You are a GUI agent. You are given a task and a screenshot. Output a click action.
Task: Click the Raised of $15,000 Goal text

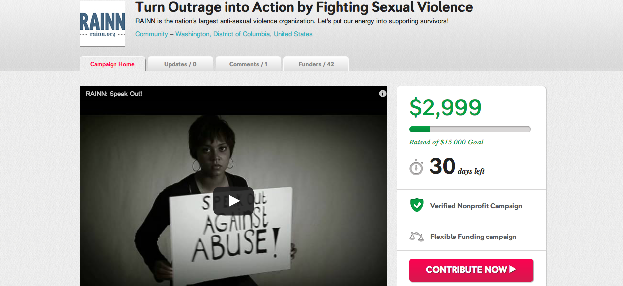point(446,142)
